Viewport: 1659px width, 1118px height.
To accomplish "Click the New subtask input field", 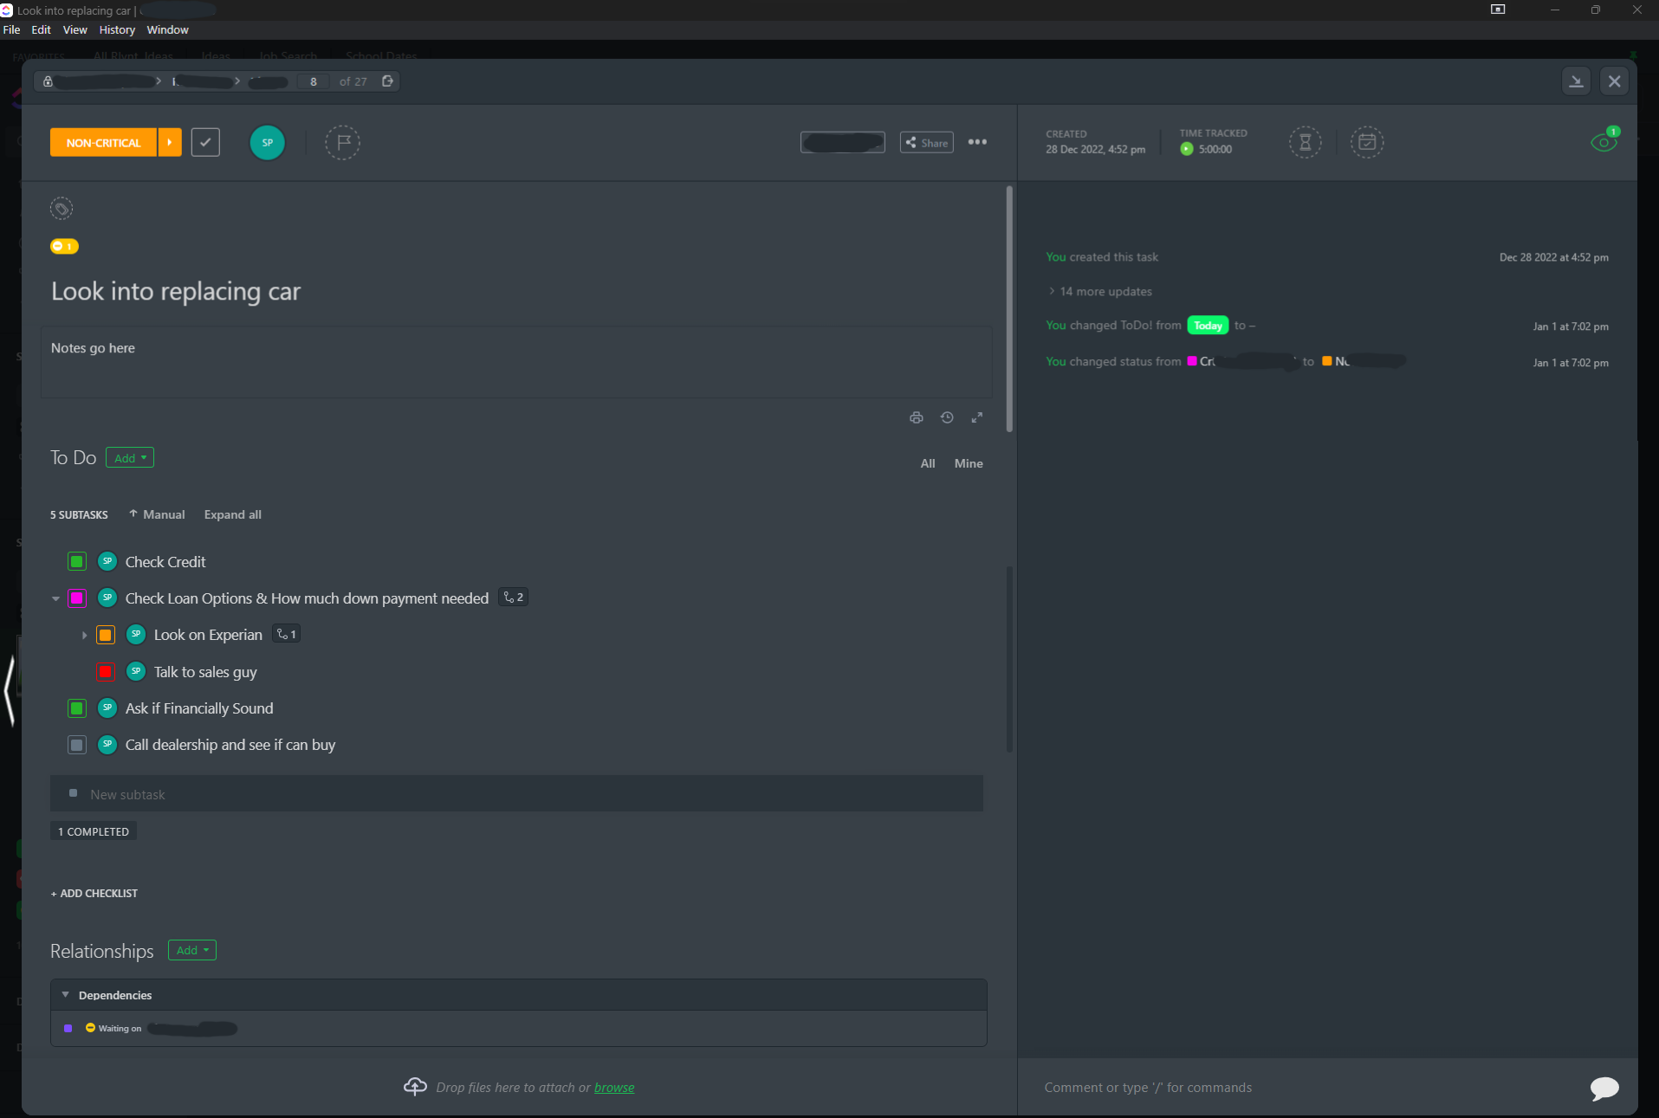I will (520, 794).
